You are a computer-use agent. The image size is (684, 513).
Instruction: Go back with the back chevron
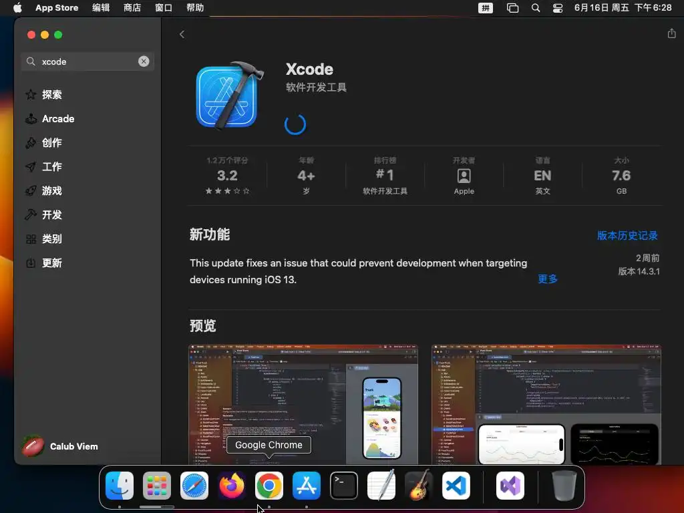(x=182, y=35)
